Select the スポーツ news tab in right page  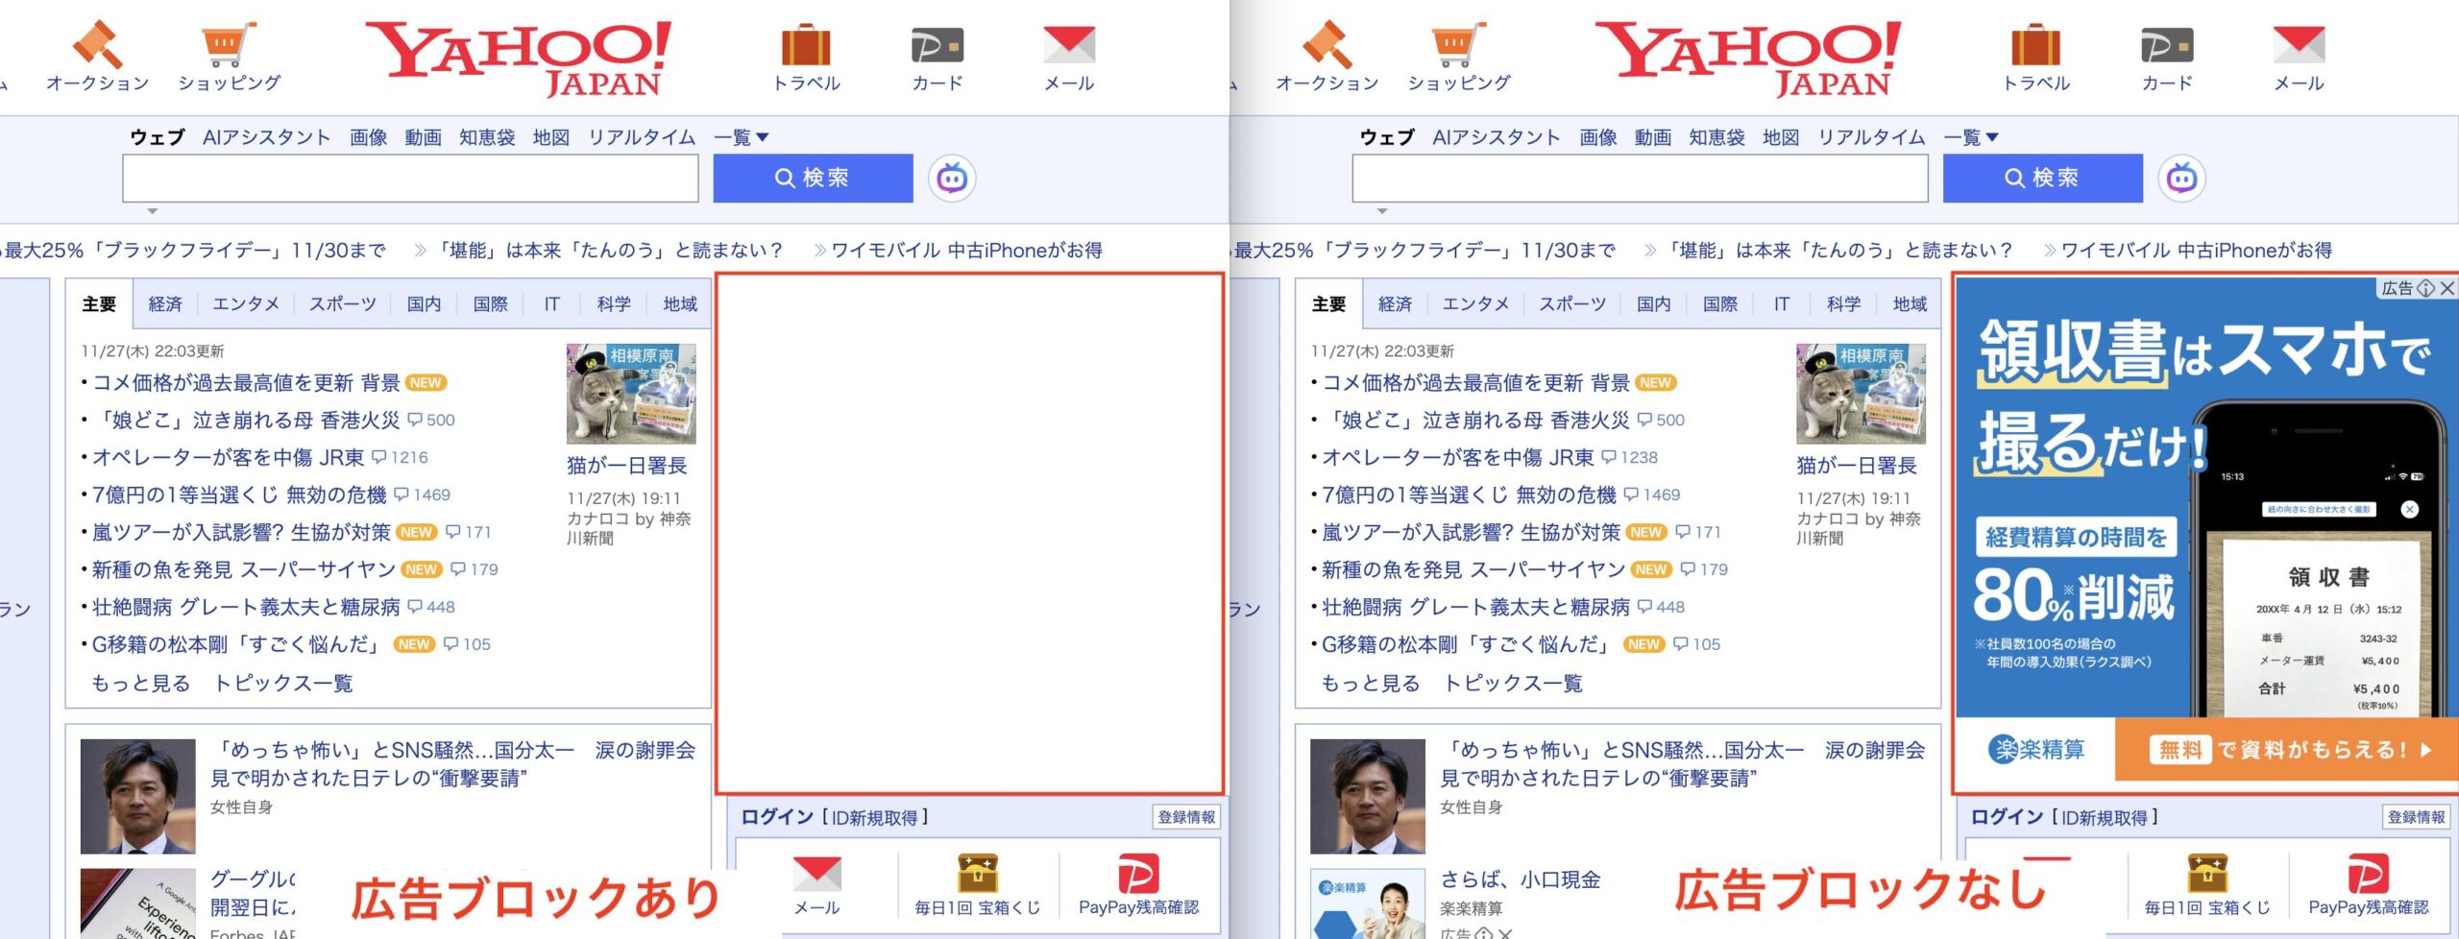[1571, 304]
